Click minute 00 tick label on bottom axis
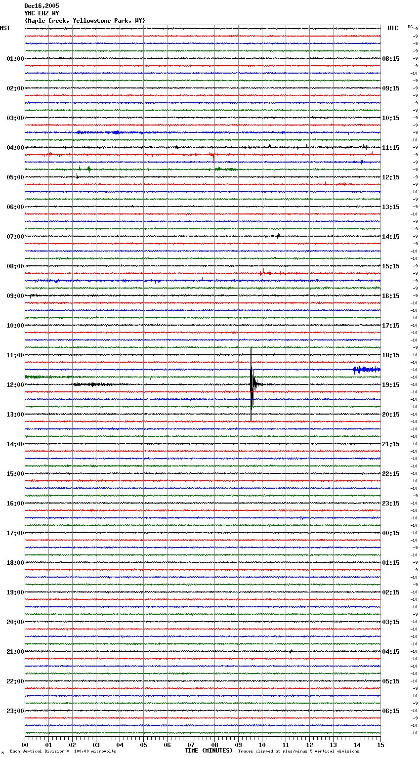420x758 pixels. tap(25, 745)
